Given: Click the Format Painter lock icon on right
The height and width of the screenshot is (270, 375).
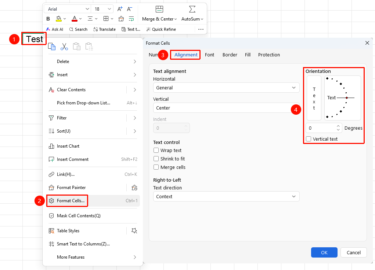Looking at the screenshot, I should point(134,188).
